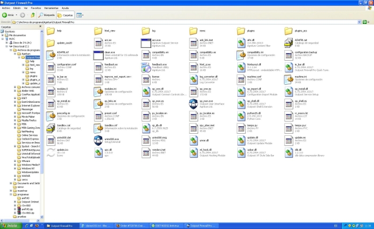374x229 pixels.
Task: Go up one folder level
Action: pos(33,15)
